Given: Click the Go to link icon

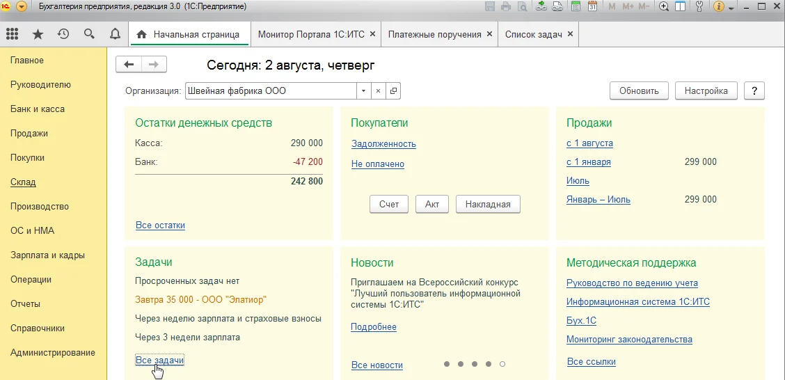Looking at the screenshot, I should 557,6.
